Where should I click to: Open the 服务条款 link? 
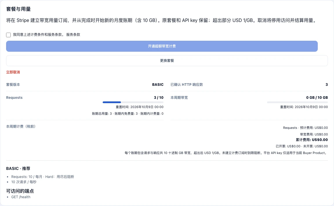pyautogui.click(x=73, y=35)
